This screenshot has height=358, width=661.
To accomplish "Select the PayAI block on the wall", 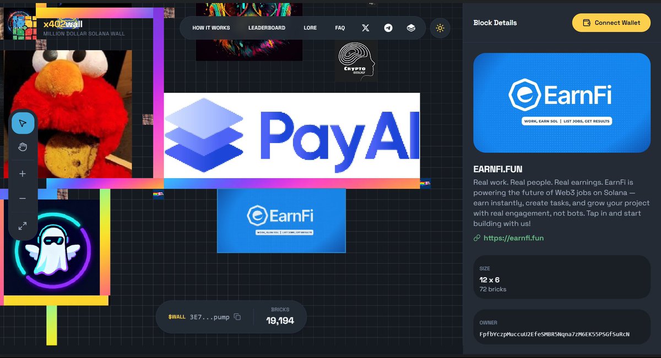I will click(x=292, y=135).
